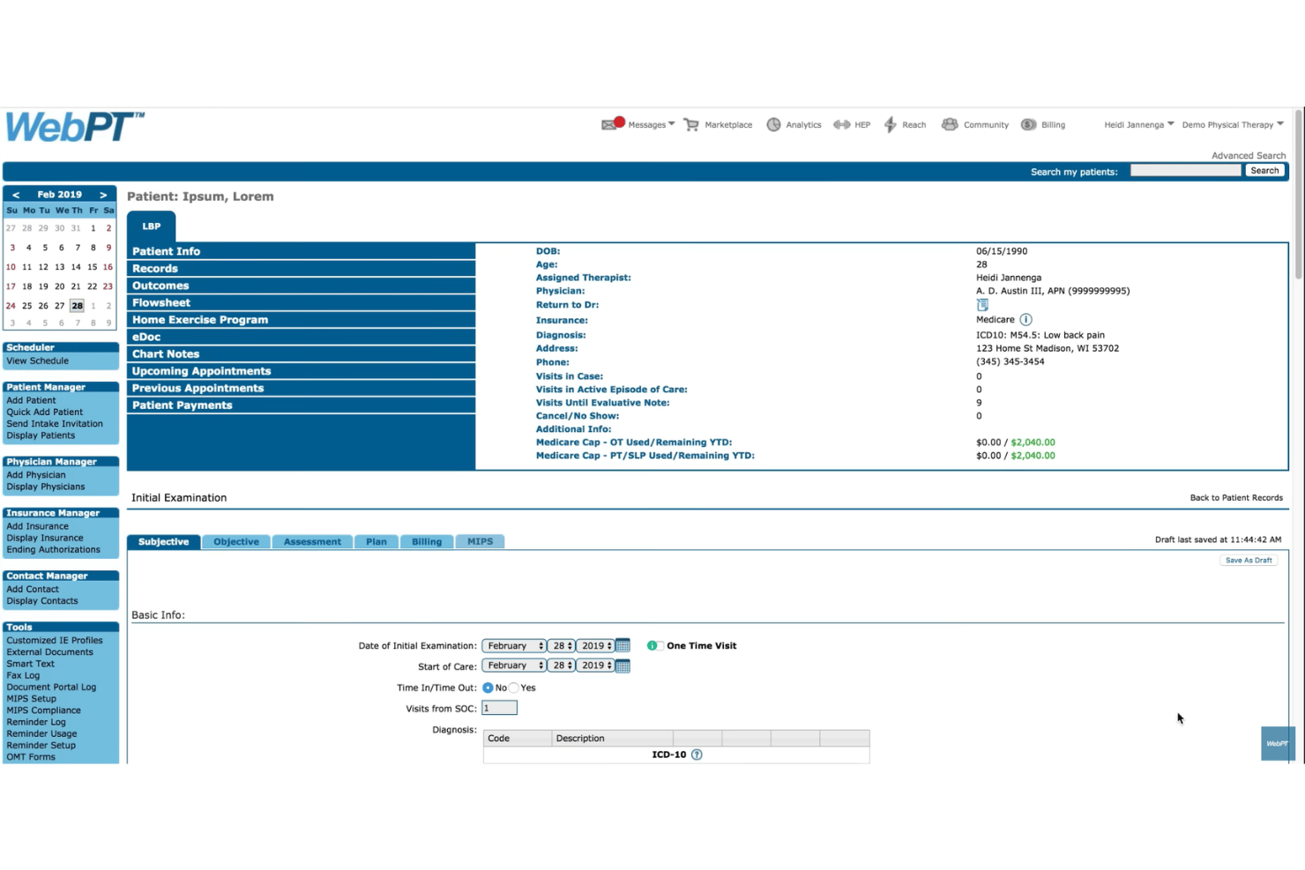Open Upcoming Appointments menu item
Viewport: 1305px width, 870px height.
(x=302, y=371)
